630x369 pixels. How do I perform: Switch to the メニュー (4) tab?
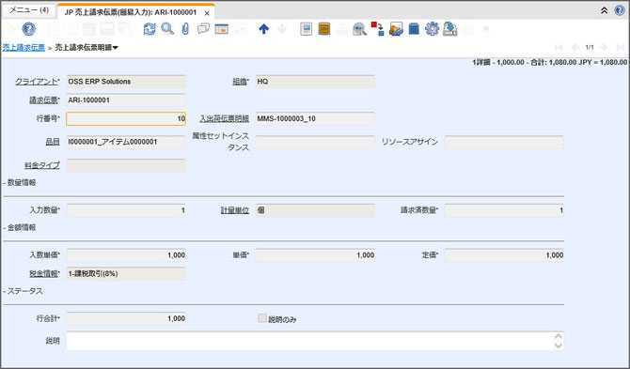tap(29, 10)
